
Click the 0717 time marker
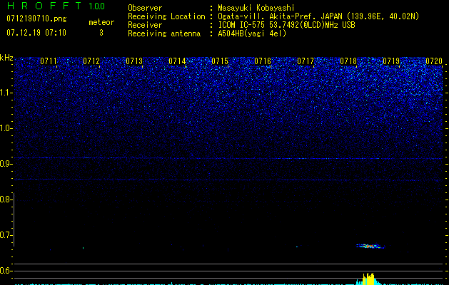click(306, 61)
